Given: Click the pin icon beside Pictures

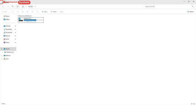Looking at the screenshot, I should (x=15, y=36).
